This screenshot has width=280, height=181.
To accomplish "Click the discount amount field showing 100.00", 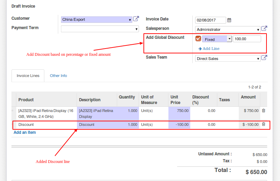I will click(247, 39).
